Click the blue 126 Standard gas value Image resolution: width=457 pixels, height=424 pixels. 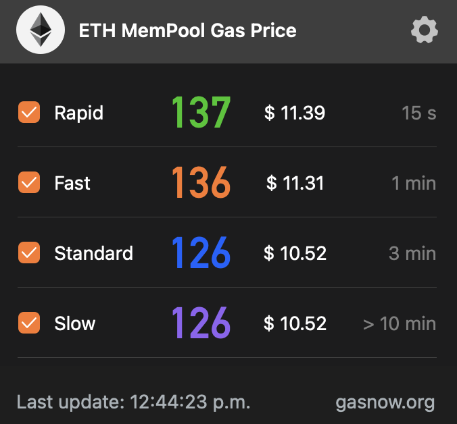[201, 253]
